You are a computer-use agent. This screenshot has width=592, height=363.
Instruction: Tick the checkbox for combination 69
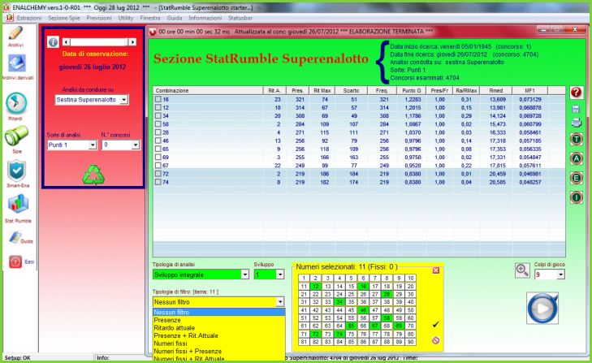[x=158, y=157]
